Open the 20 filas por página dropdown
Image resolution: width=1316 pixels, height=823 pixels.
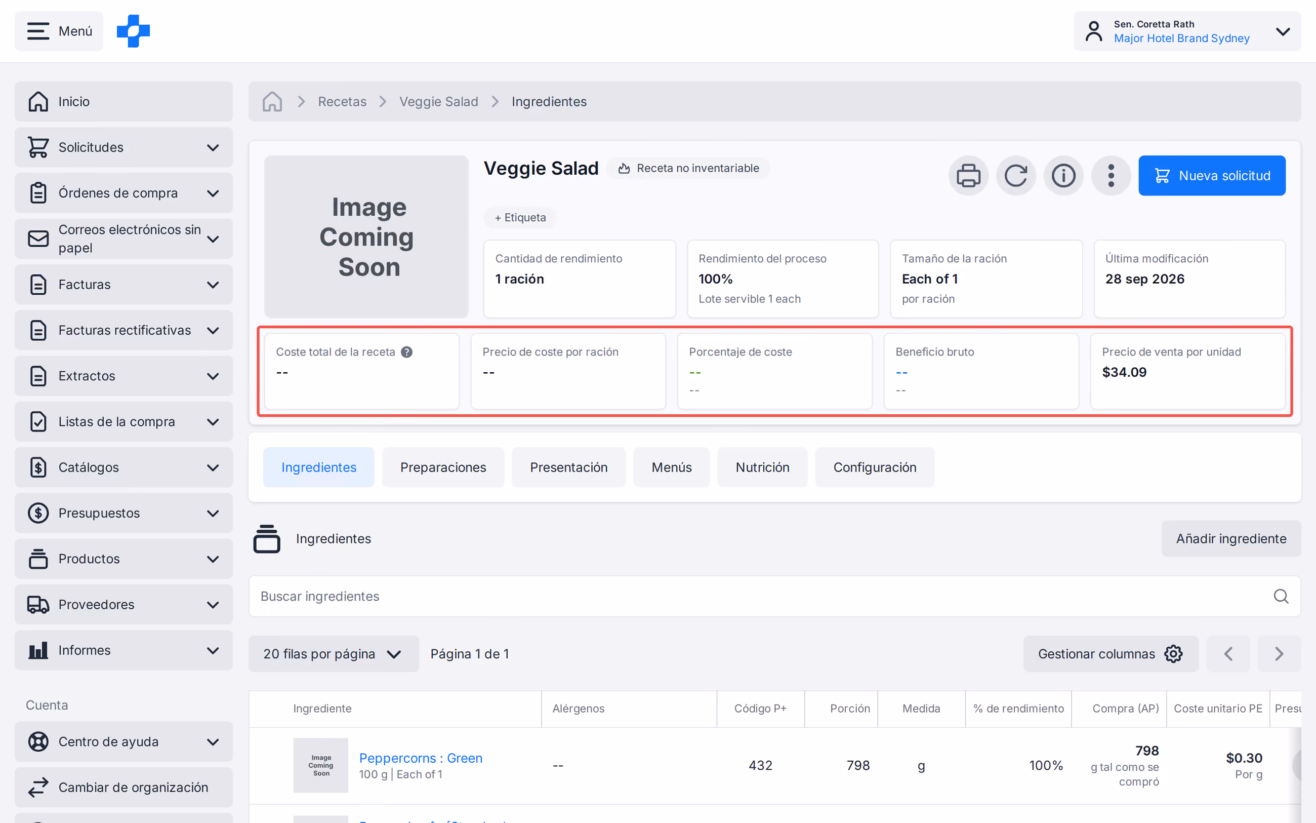click(334, 654)
